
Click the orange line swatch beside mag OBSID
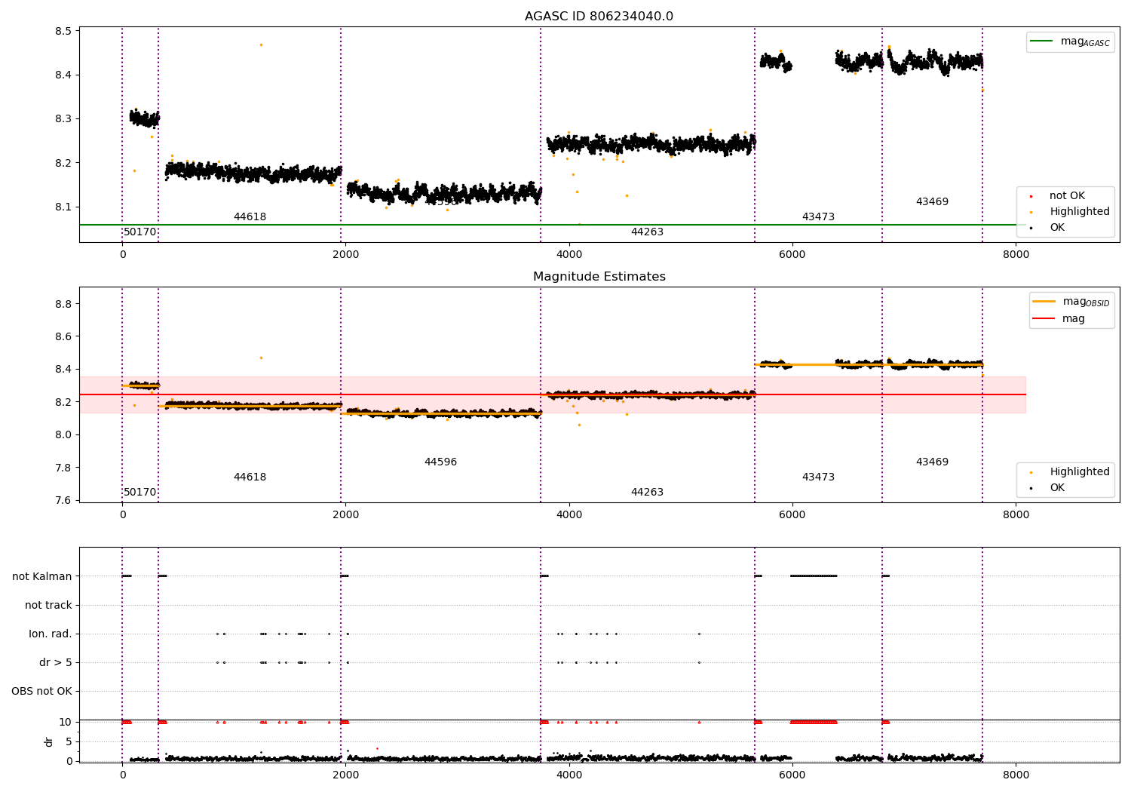point(1044,302)
